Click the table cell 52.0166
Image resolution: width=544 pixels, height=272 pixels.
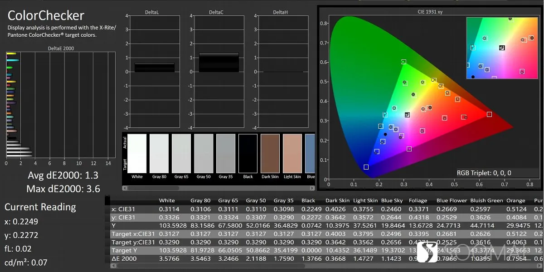pos(257,225)
